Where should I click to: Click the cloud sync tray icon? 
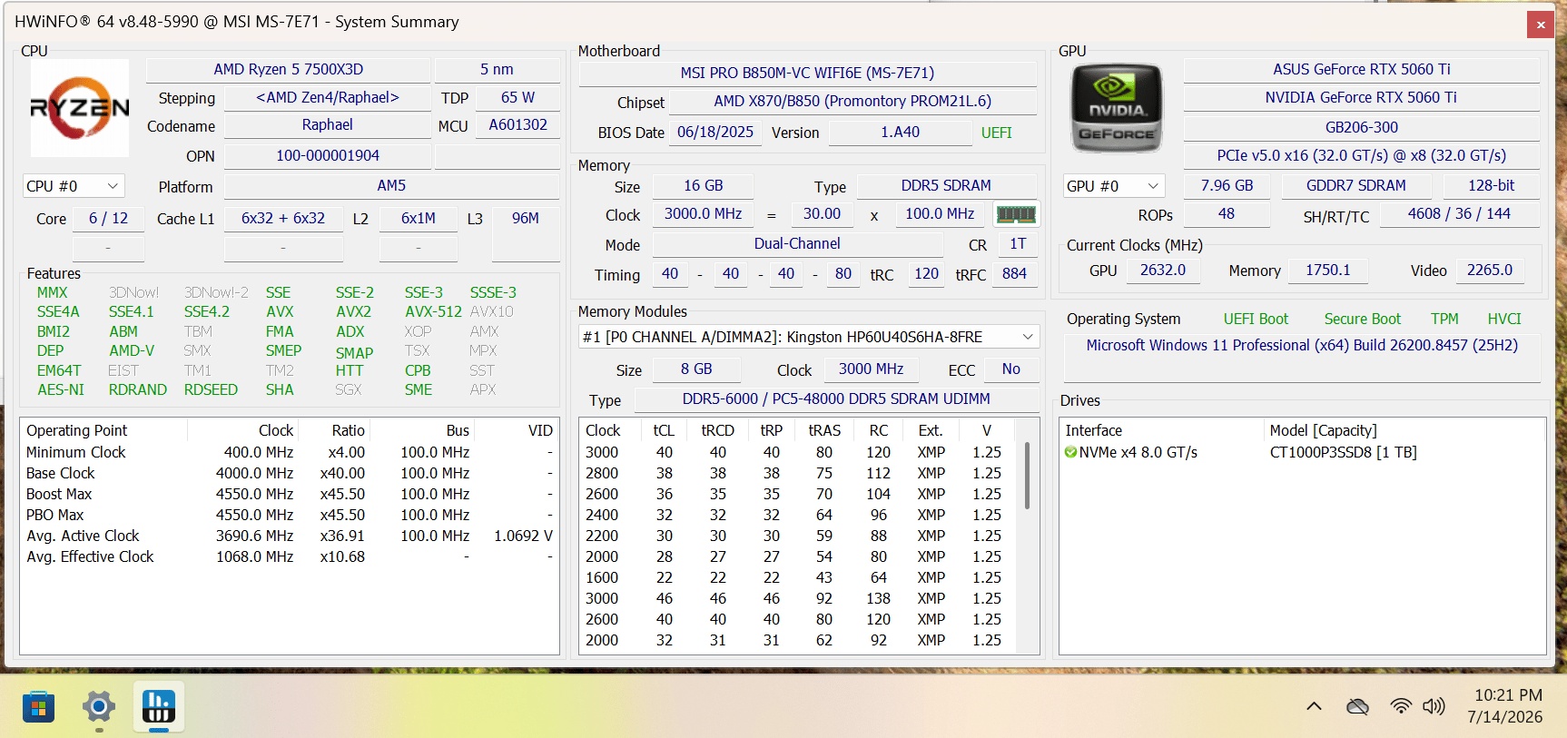(x=1357, y=706)
